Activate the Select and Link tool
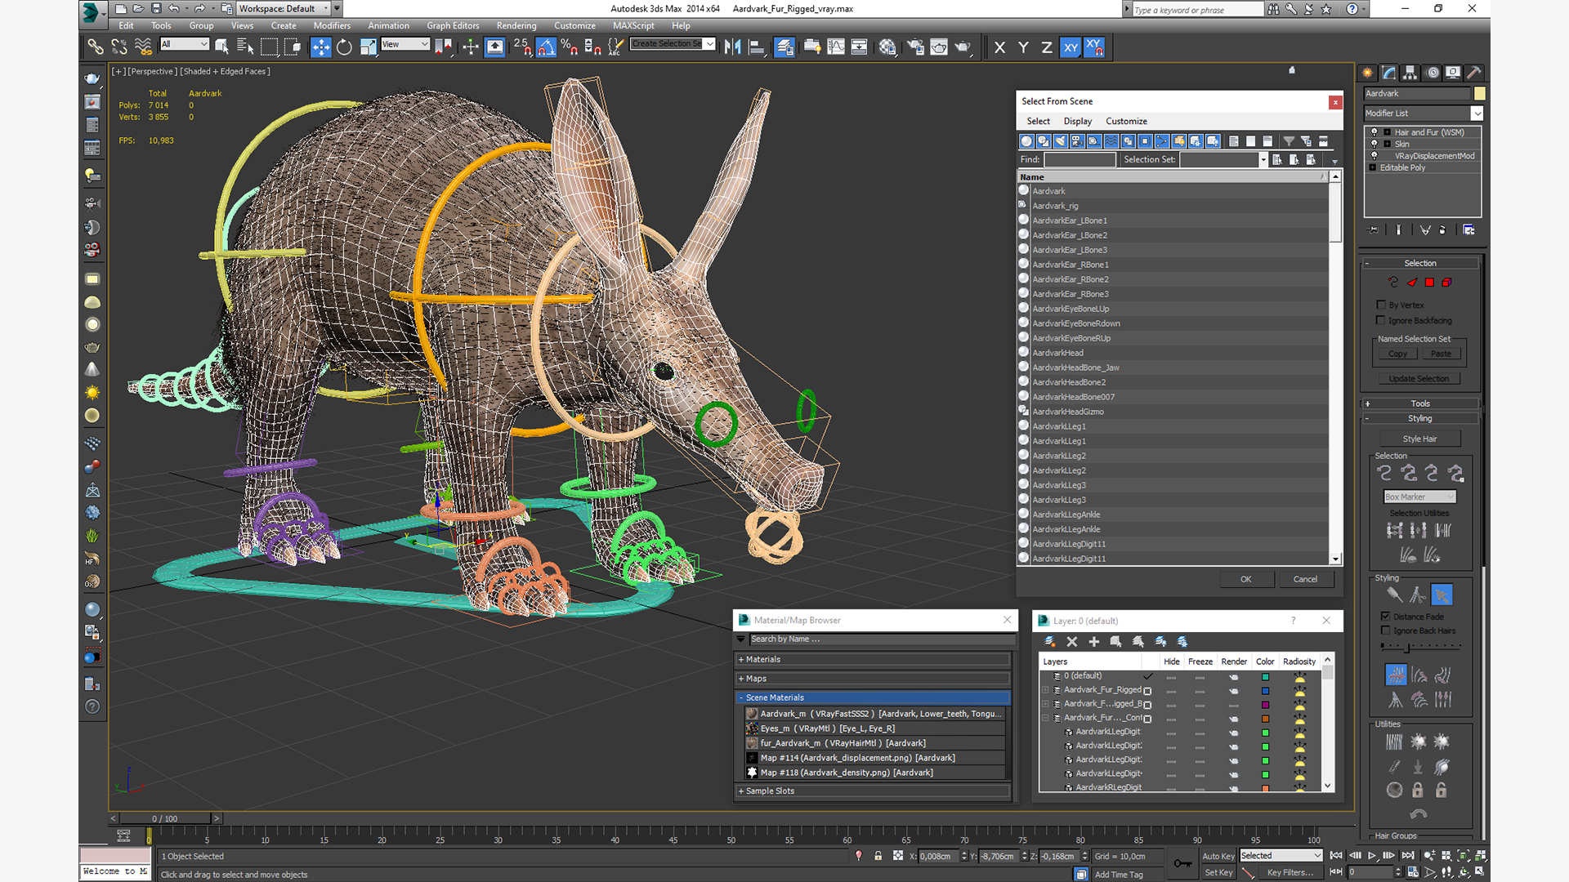The image size is (1569, 882). click(x=96, y=47)
